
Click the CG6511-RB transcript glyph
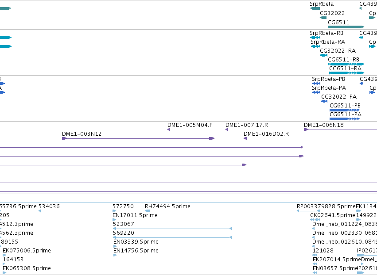[x=346, y=64]
